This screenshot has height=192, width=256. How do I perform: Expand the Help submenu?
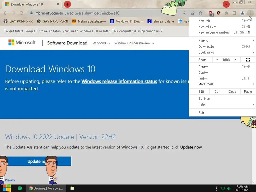coord(222,104)
